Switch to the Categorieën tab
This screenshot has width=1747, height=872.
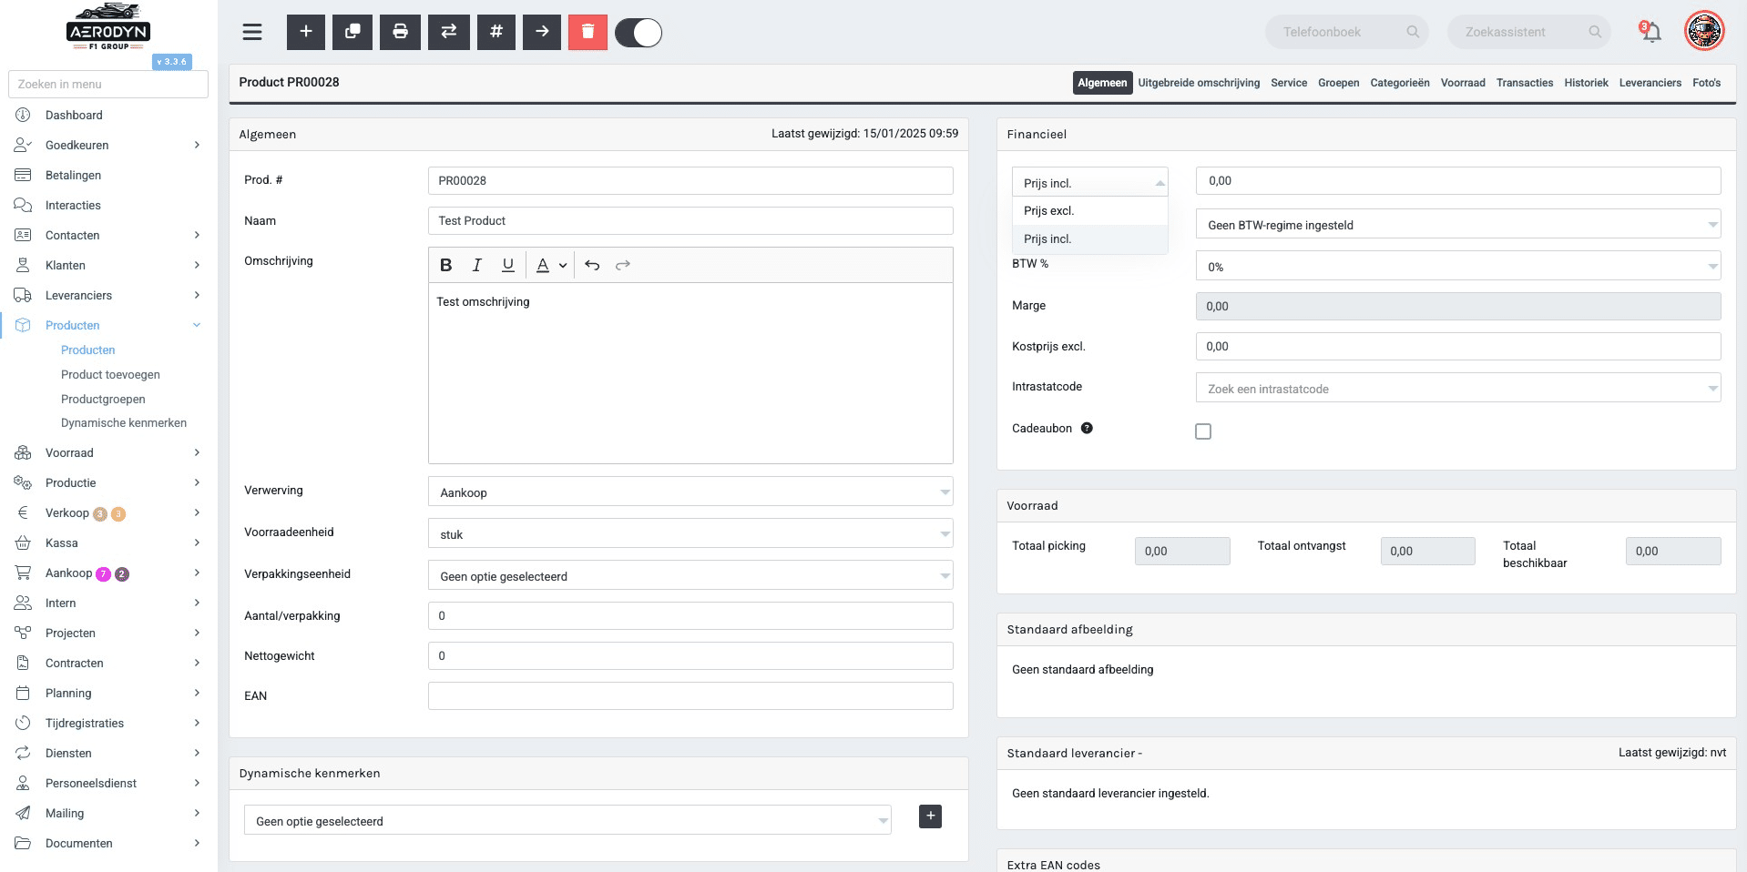(1400, 83)
